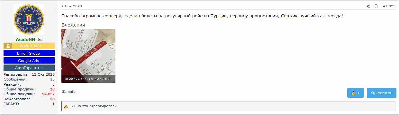Click the Enroll Group banner
This screenshot has height=115, width=399.
point(29,53)
